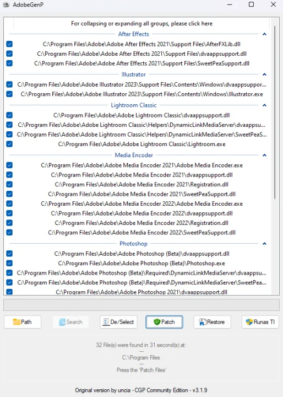Click the file list vertical scrollbar
This screenshot has width=283, height=397.
[275, 112]
